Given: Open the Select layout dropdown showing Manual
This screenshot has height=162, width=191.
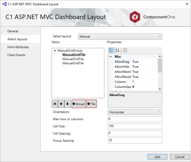Looking at the screenshot, I should tap(120, 37).
